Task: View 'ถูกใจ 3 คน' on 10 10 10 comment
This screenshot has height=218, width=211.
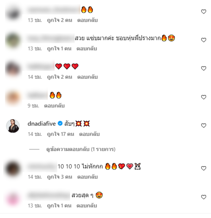Action: 60,177
